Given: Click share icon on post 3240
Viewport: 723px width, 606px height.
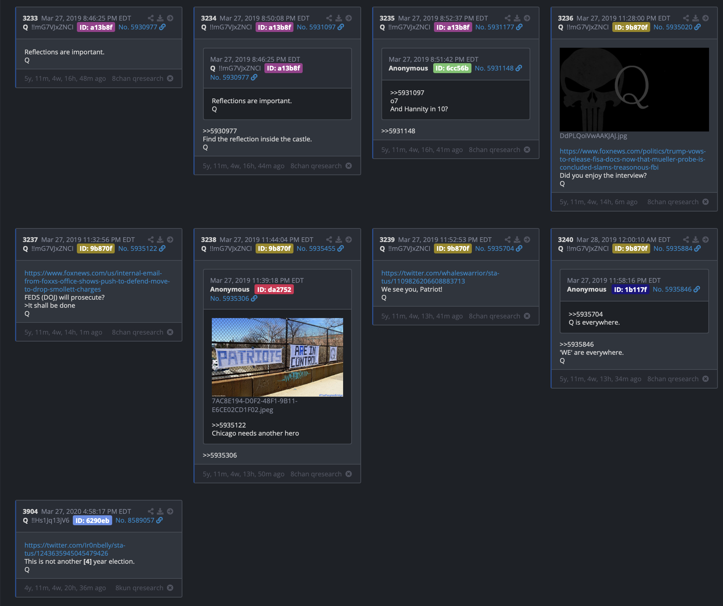Looking at the screenshot, I should (686, 239).
